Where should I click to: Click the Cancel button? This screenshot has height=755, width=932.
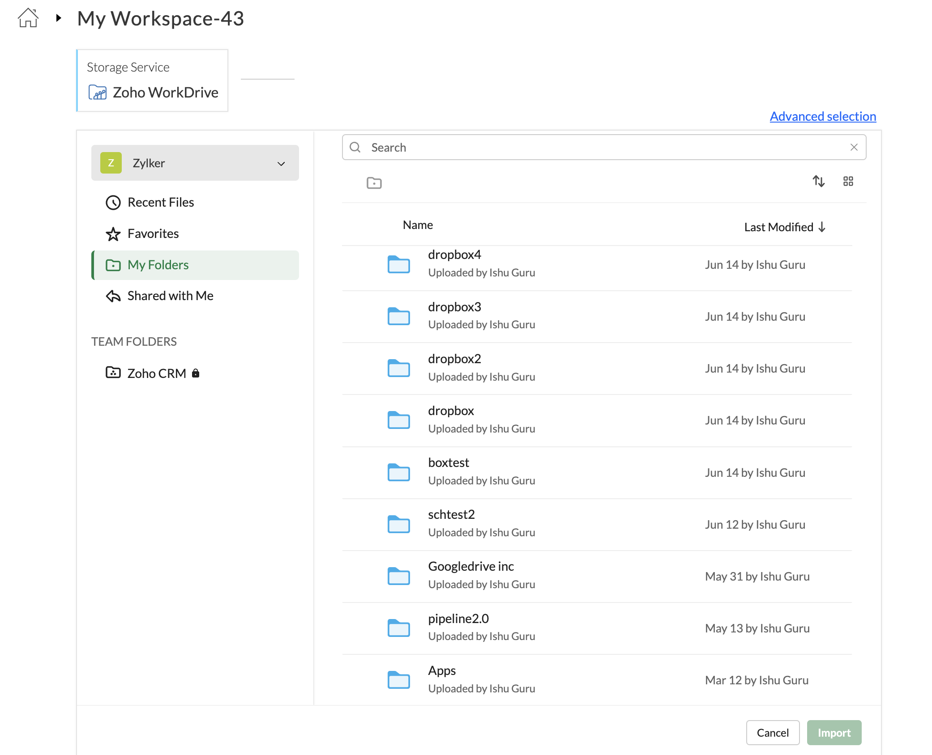tap(772, 733)
